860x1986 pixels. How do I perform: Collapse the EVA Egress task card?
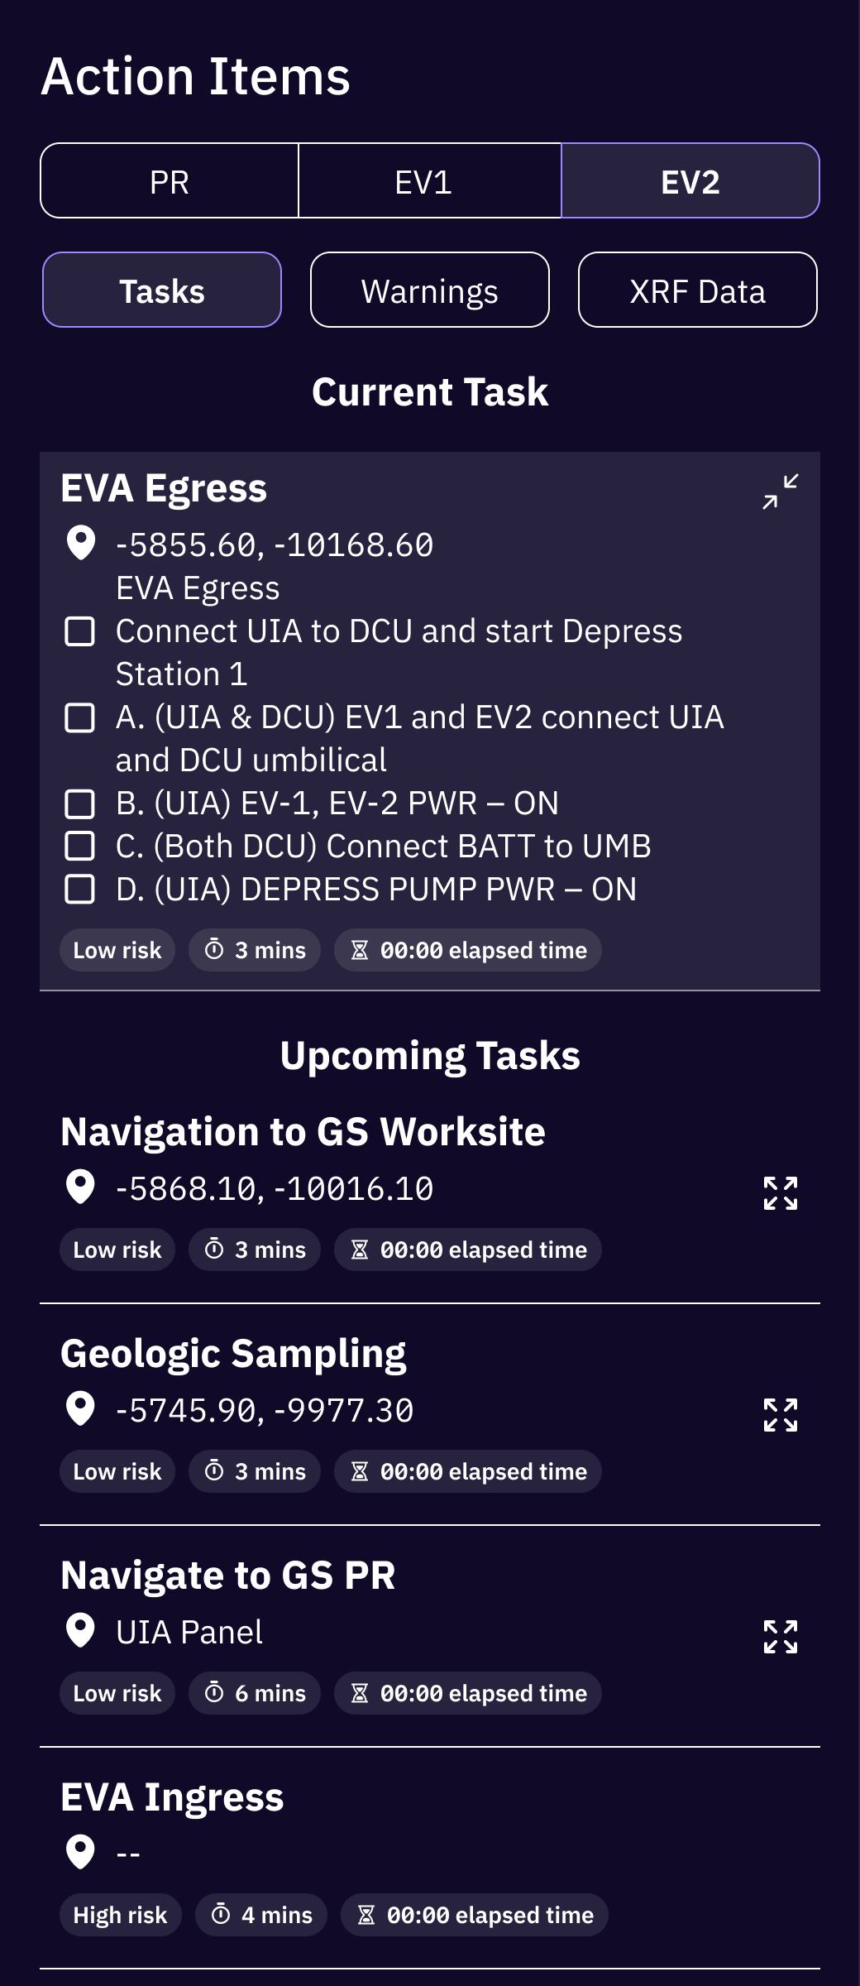780,492
